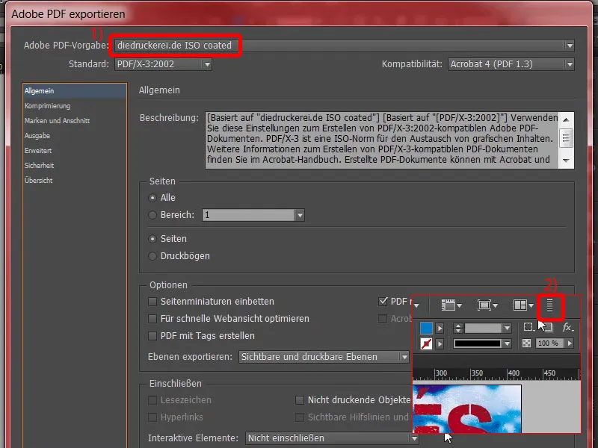Viewport: 598px width, 448px height.
Task: Click the Beschreibung scrollbar thumb
Action: tap(567, 137)
